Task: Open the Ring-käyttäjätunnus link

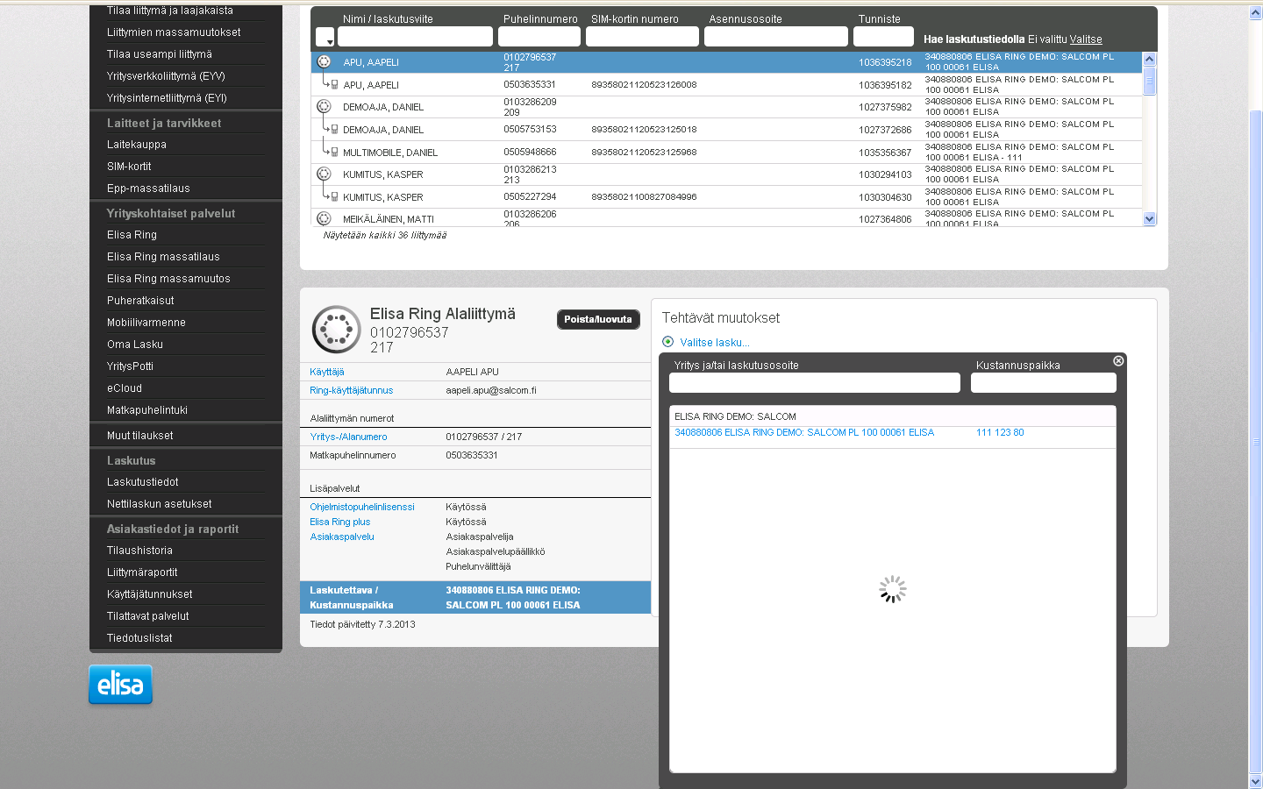Action: (x=351, y=390)
